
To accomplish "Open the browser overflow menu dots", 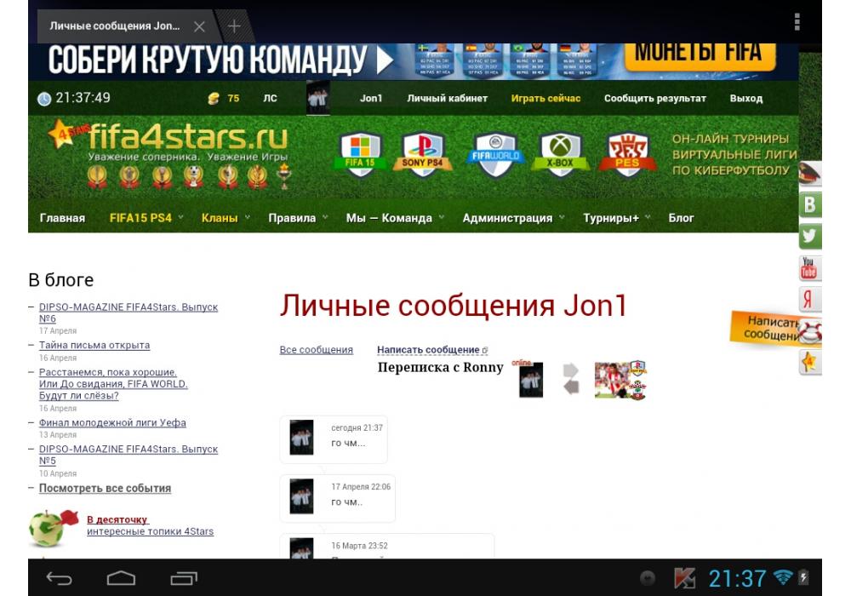I will 797,22.
